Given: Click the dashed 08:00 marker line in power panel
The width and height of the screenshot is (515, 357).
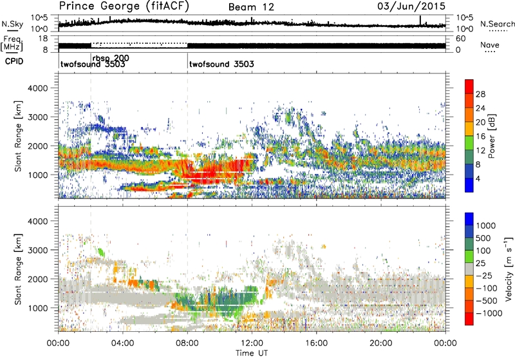Looking at the screenshot, I should tap(187, 136).
